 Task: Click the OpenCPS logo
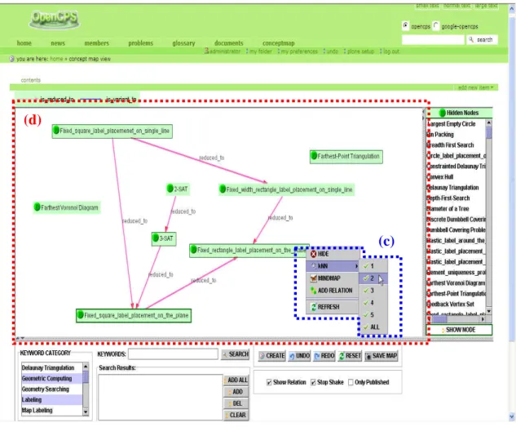tap(55, 19)
